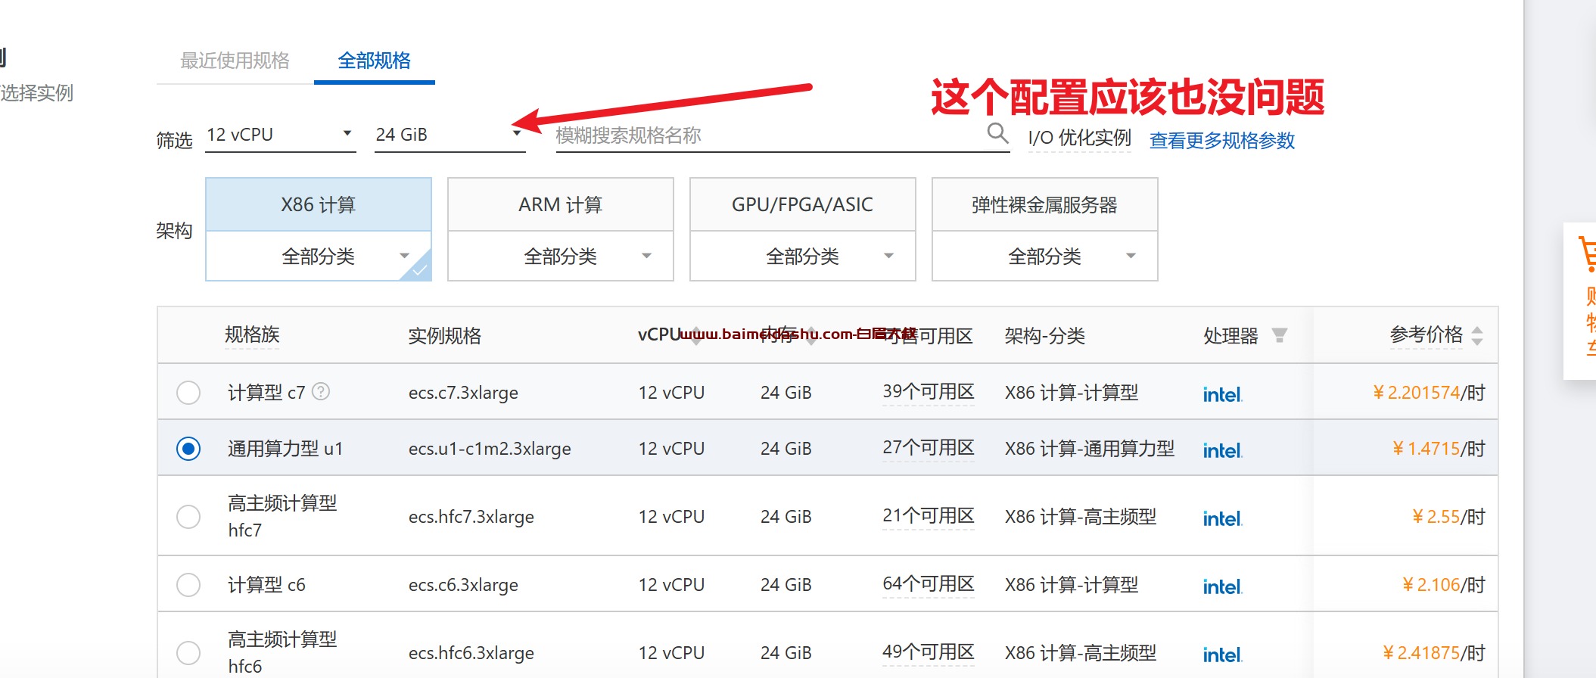Image resolution: width=1596 pixels, height=678 pixels.
Task: Click the search magnifier icon
Action: pos(997,133)
